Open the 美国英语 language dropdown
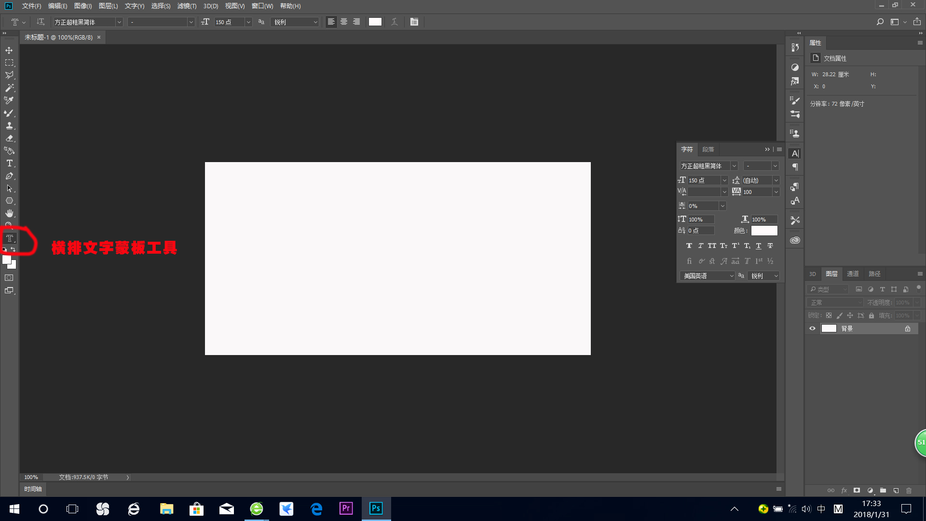 pyautogui.click(x=708, y=276)
